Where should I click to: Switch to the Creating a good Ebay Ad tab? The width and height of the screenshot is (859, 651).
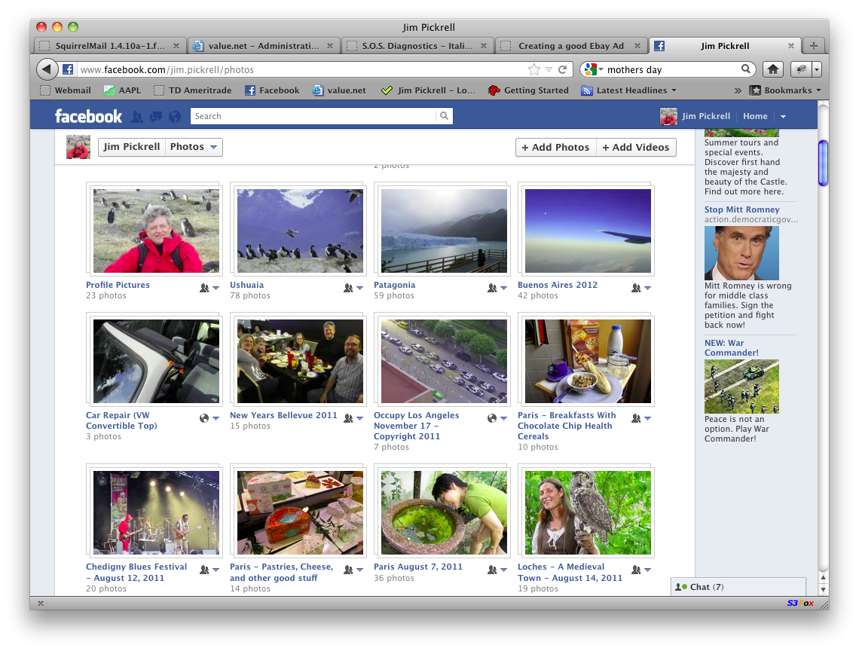pos(574,45)
